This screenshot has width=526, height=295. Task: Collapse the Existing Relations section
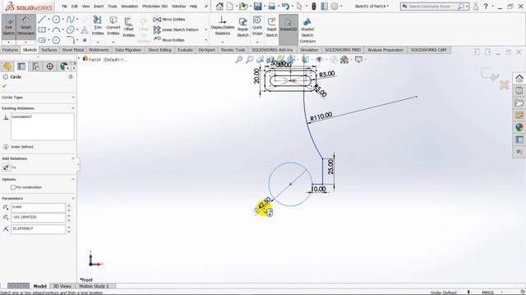tap(73, 108)
